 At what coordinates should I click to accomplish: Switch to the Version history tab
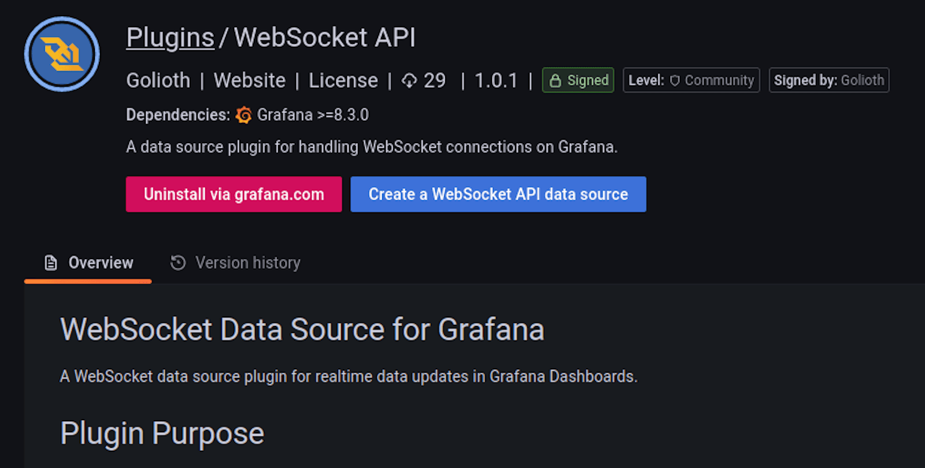[x=247, y=263]
